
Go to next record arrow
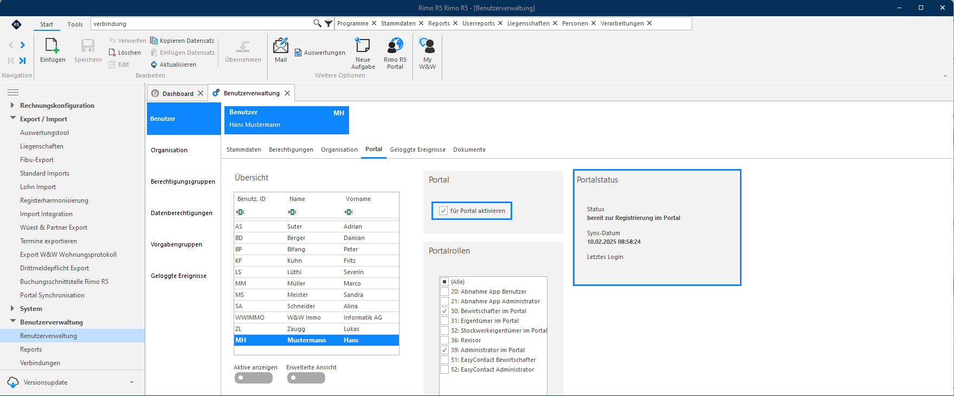[x=22, y=45]
